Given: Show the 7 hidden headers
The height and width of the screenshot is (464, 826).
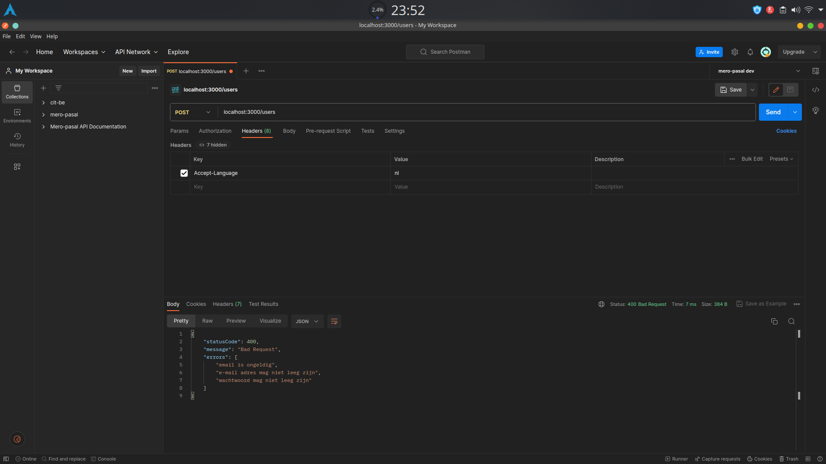Looking at the screenshot, I should [x=213, y=145].
